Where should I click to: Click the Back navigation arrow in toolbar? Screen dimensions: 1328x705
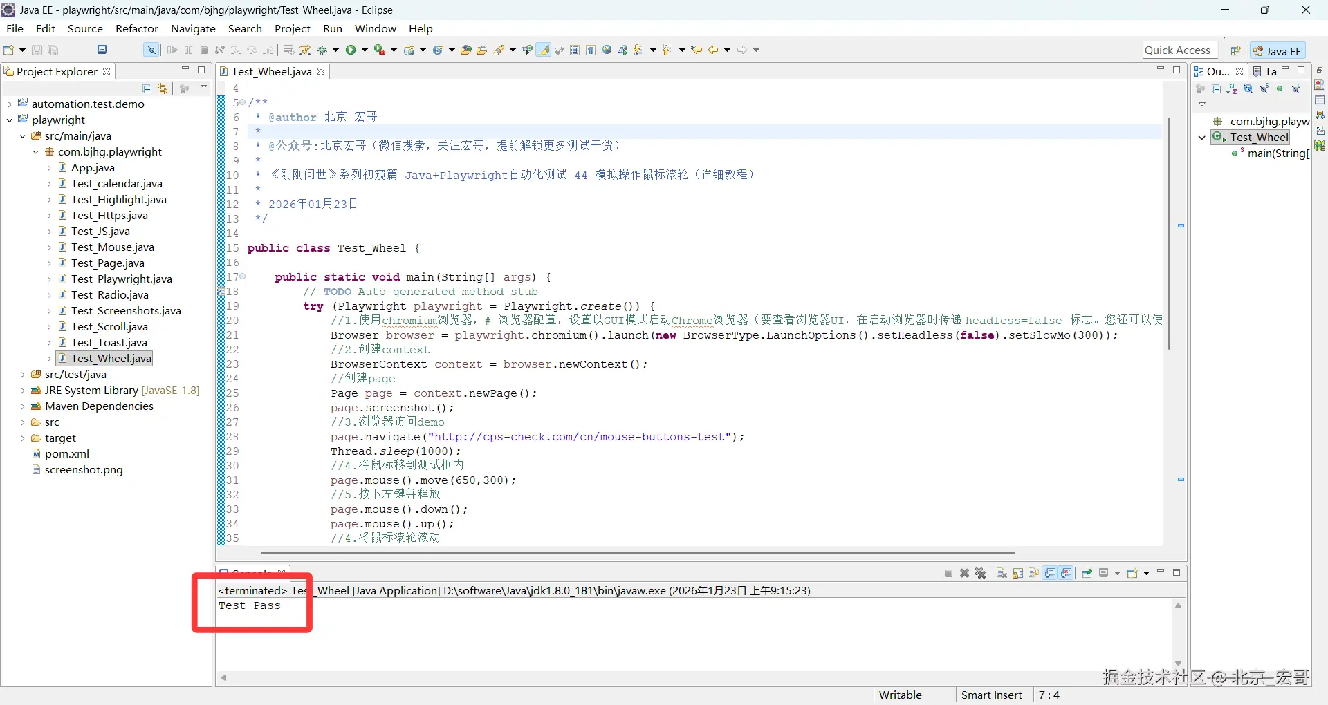click(713, 50)
